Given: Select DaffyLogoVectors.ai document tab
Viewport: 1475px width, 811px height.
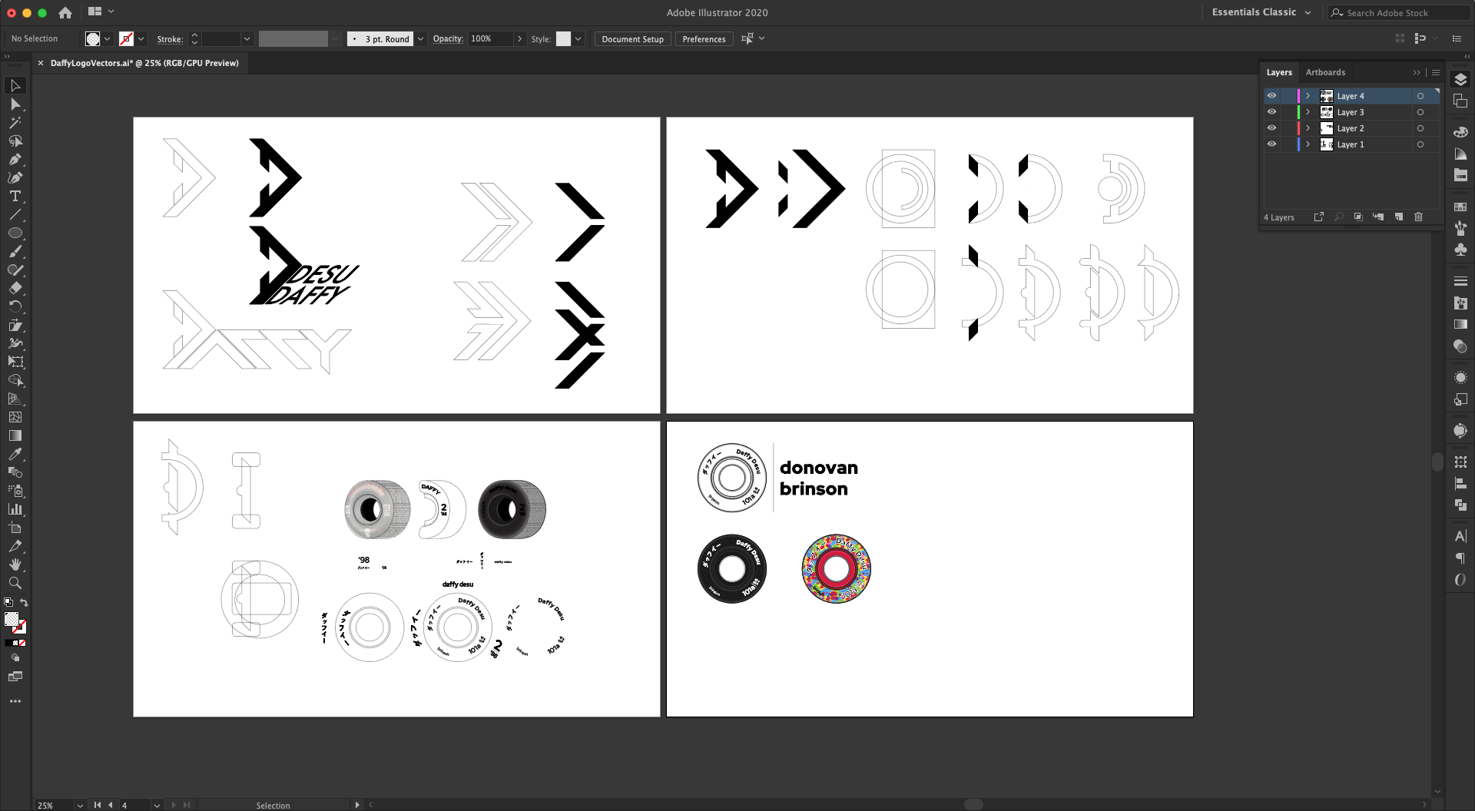Looking at the screenshot, I should [144, 63].
